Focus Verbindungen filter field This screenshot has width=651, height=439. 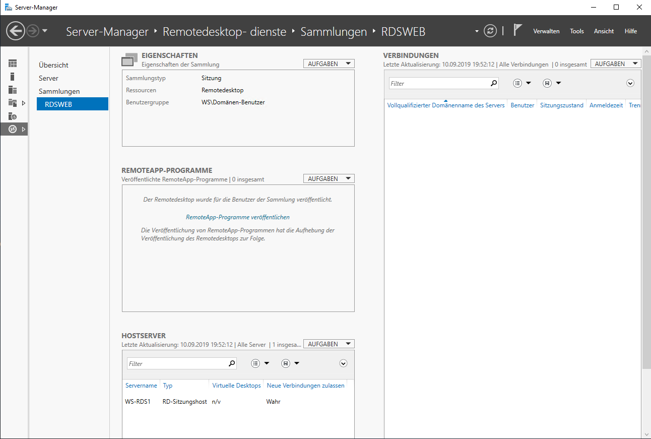(438, 83)
